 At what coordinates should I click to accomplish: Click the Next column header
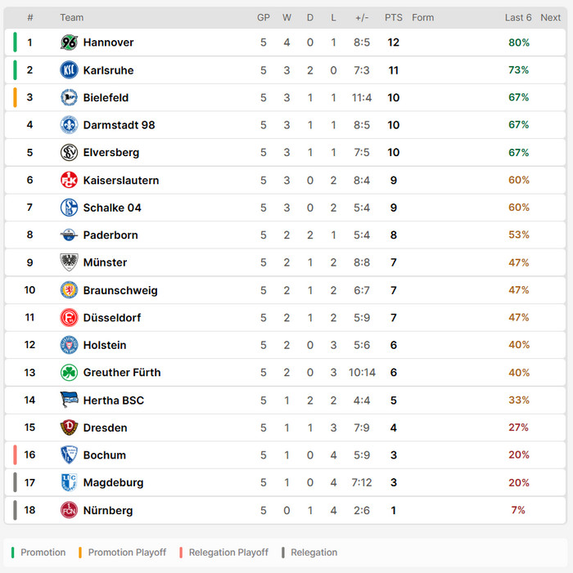550,17
